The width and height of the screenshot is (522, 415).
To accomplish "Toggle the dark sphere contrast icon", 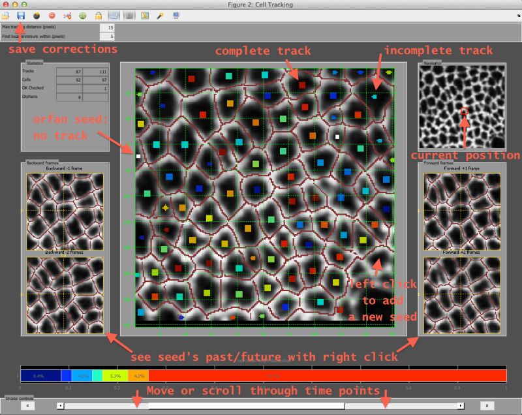I will (36, 17).
